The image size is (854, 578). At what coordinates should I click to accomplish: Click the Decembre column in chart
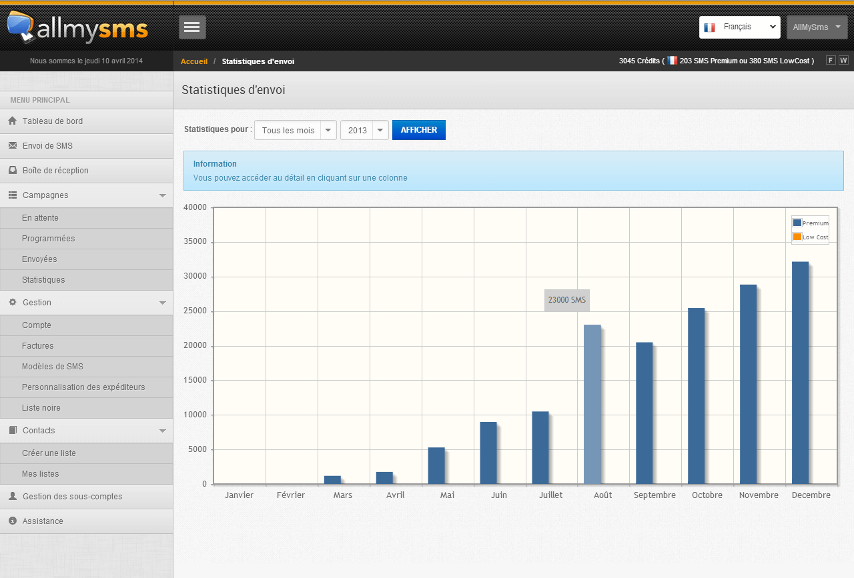(x=801, y=373)
